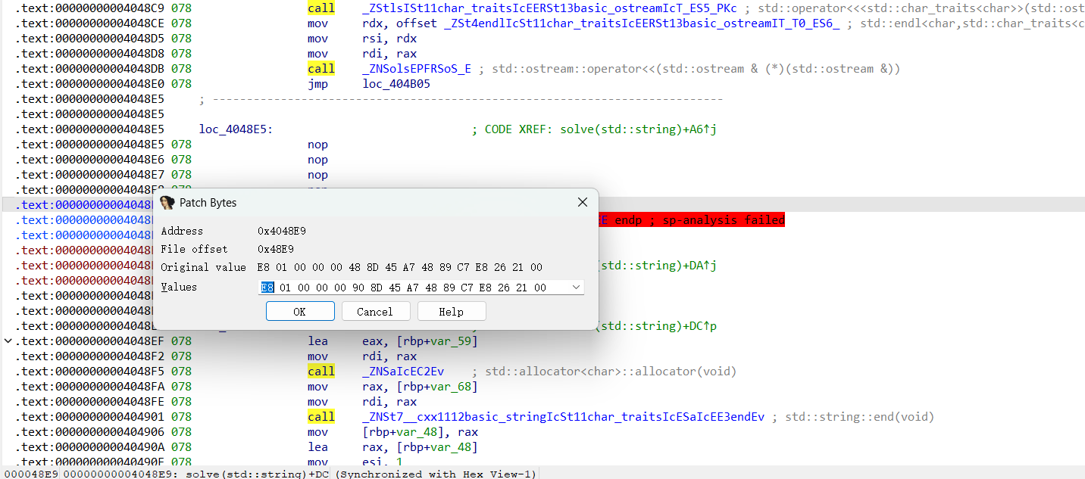
Task: Select the lea eax, [rbp+var_59] instruction
Action: (x=420, y=341)
